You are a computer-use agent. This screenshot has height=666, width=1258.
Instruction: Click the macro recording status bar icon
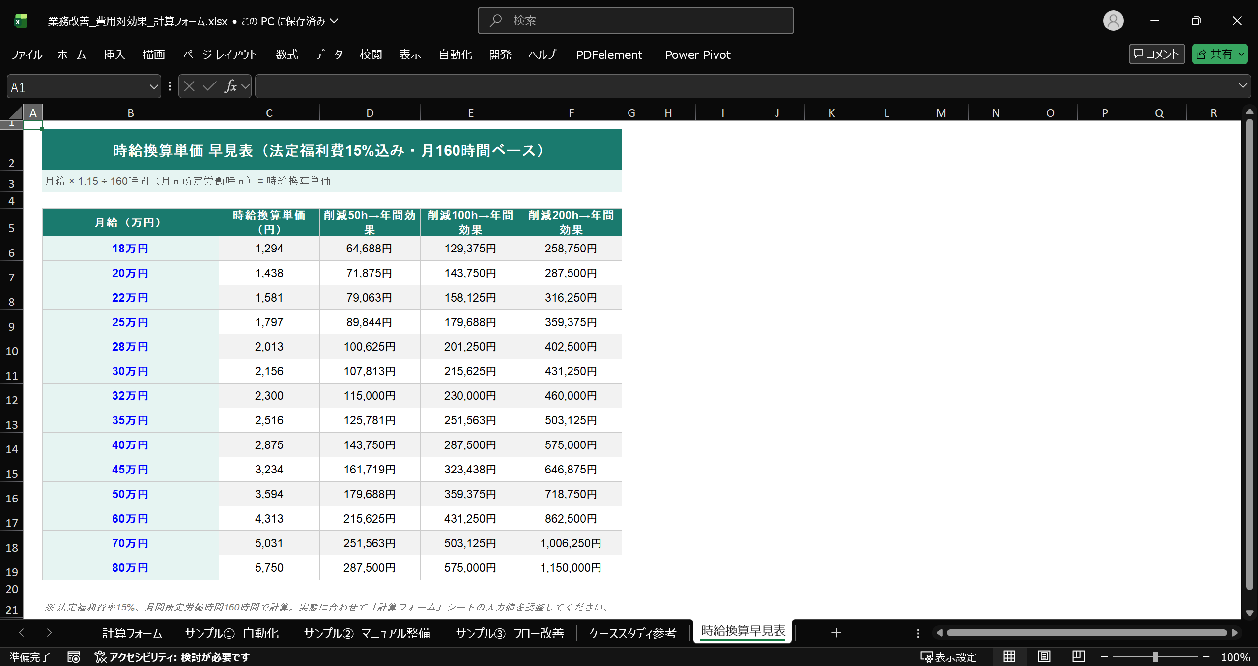click(x=74, y=657)
